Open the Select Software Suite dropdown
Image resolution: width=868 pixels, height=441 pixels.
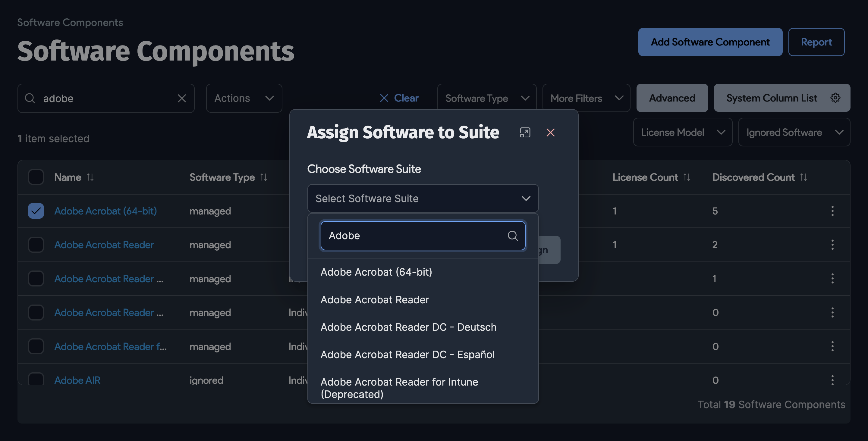coord(423,199)
